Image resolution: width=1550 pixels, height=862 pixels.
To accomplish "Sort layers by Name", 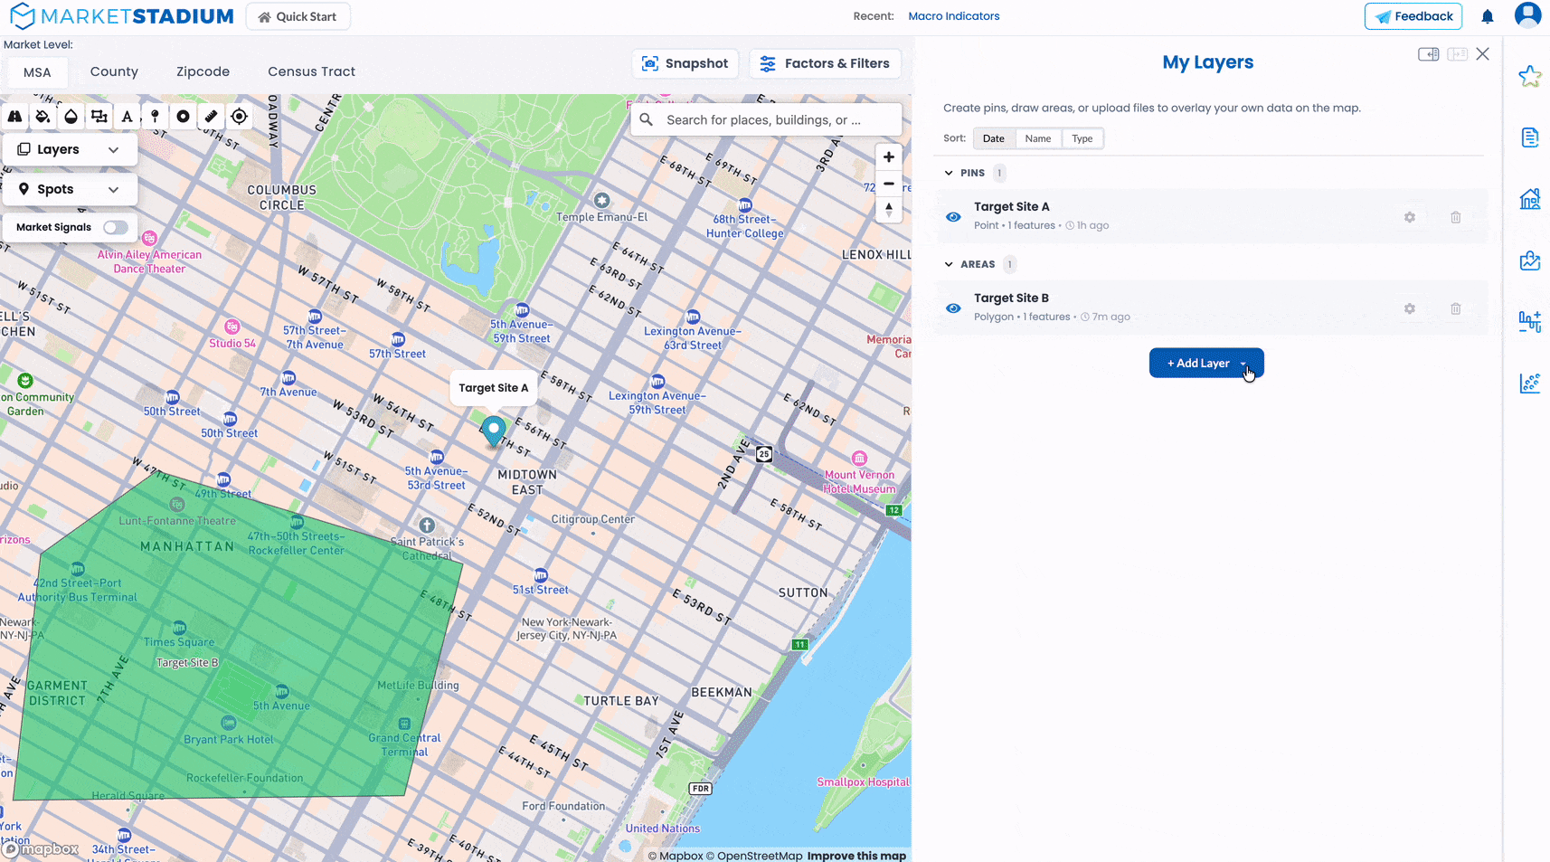I will 1037,138.
